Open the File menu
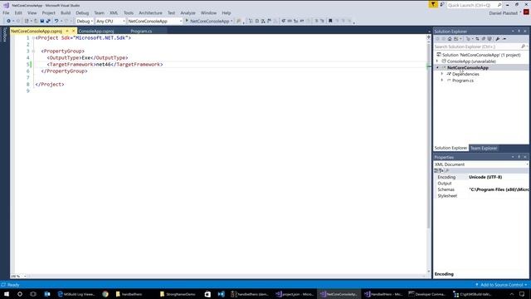Viewport: 531px width, 299px height. [6, 13]
